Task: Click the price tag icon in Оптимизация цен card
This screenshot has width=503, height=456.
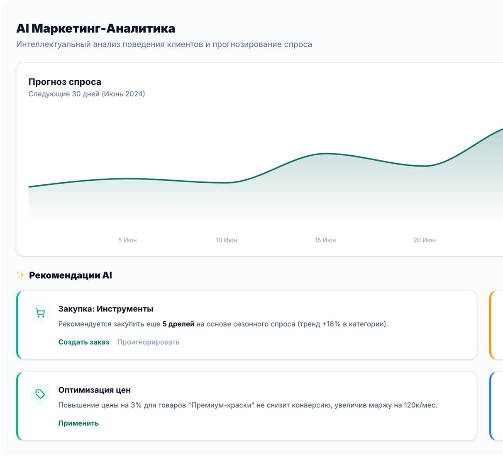Action: (x=40, y=394)
